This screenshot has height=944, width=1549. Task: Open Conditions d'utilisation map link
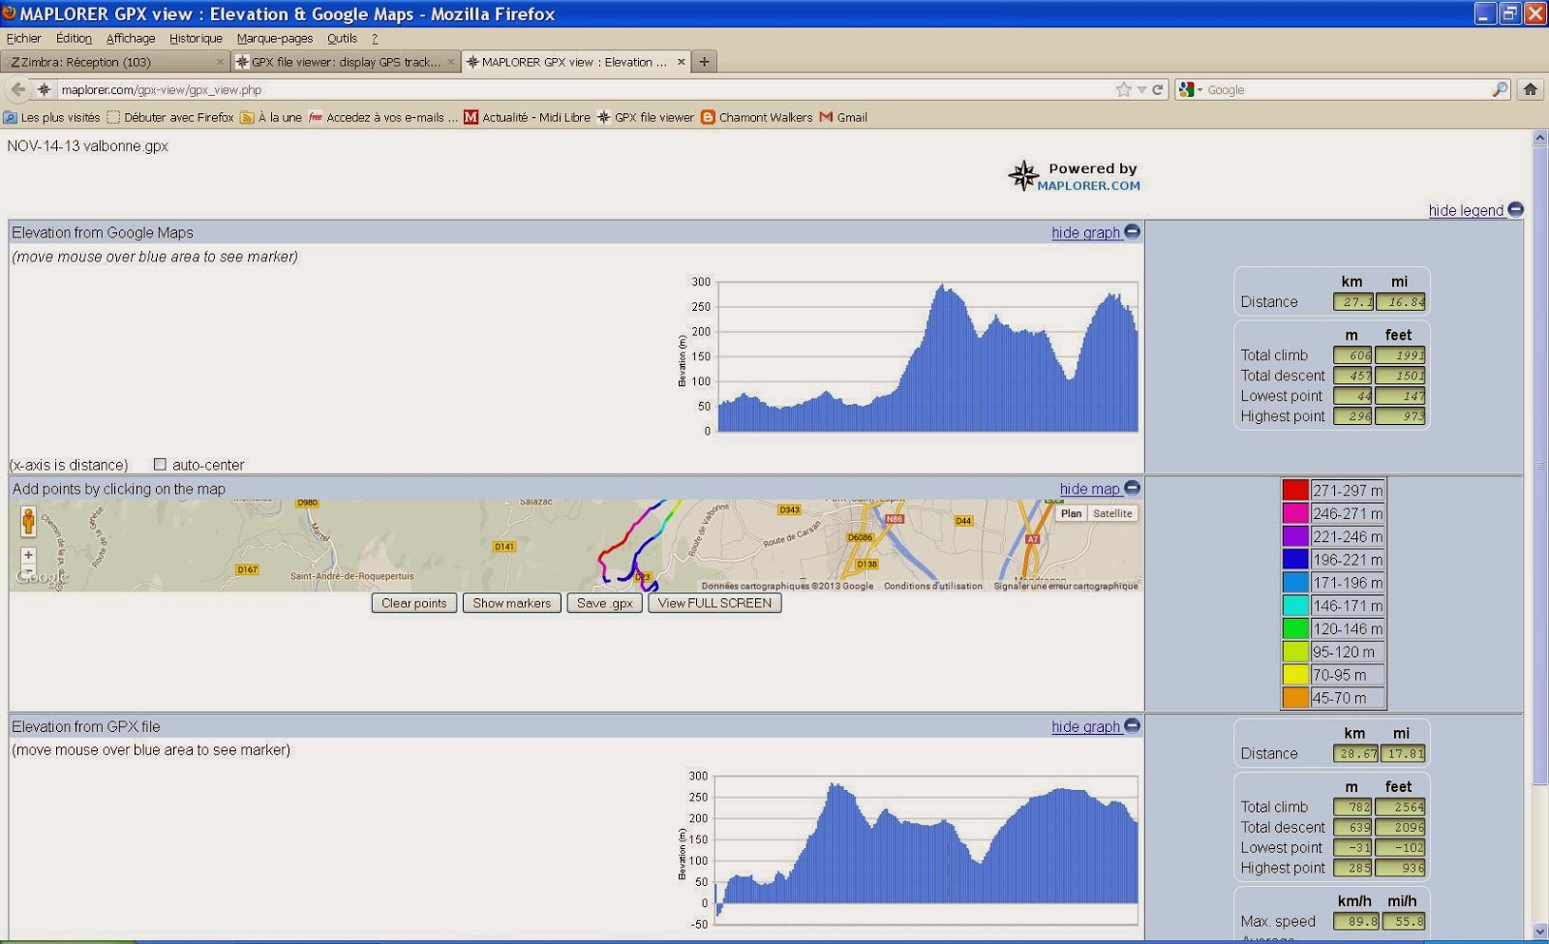point(932,586)
